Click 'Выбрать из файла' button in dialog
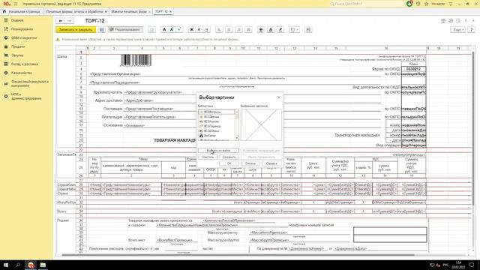Image resolution: width=480 pixels, height=270 pixels. (x=218, y=151)
